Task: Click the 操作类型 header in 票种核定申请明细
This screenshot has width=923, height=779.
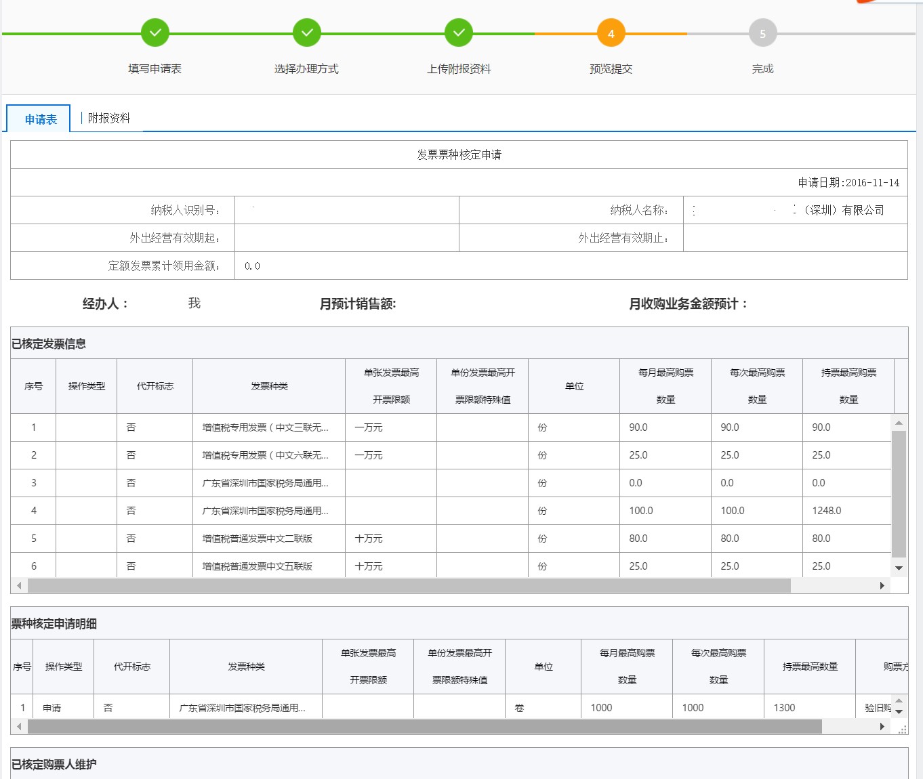Action: (x=64, y=667)
